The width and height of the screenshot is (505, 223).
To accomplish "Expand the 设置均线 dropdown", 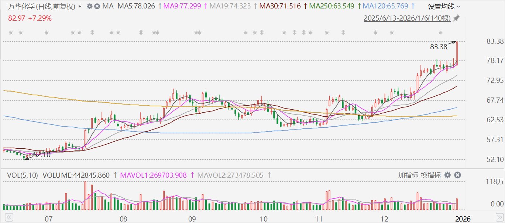I will click(444, 6).
